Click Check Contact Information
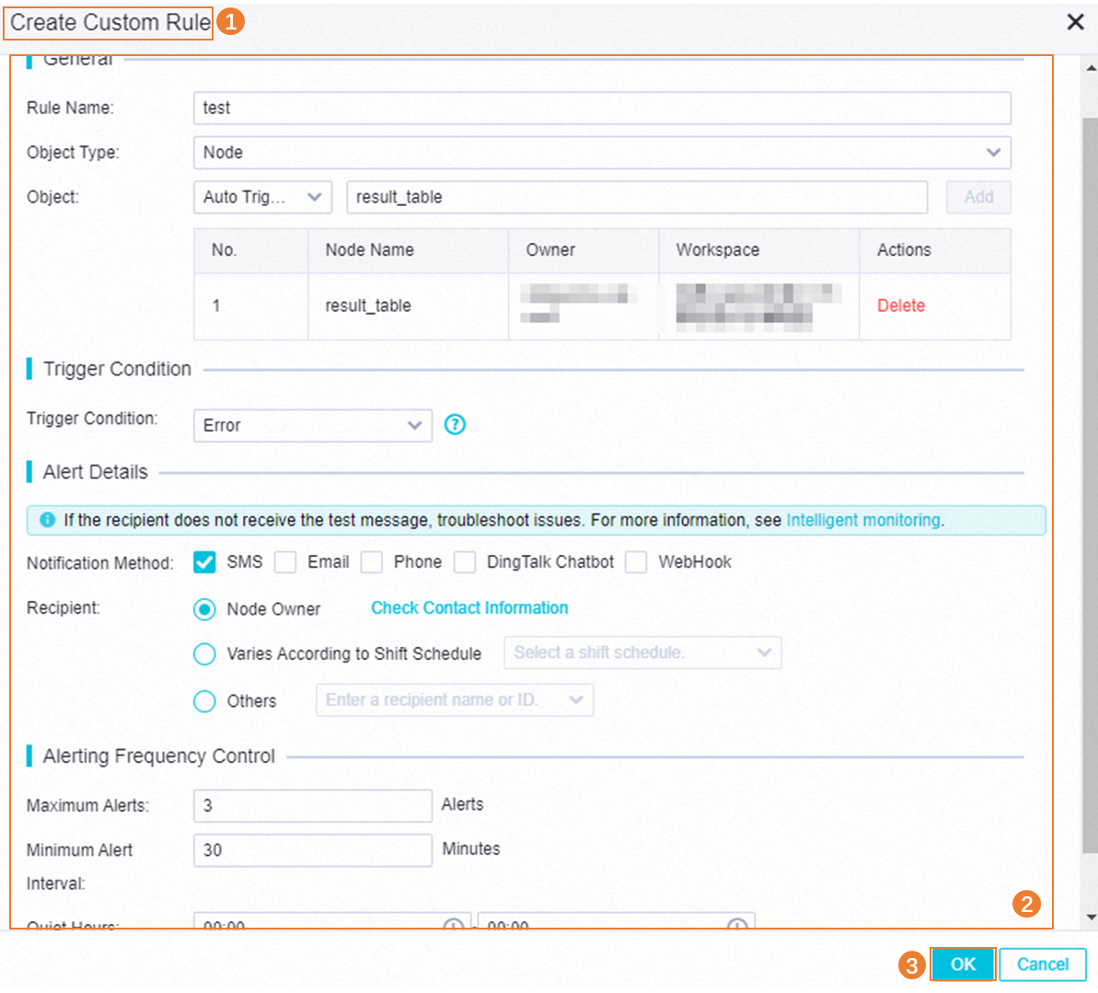Image resolution: width=1098 pixels, height=993 pixels. tap(468, 608)
